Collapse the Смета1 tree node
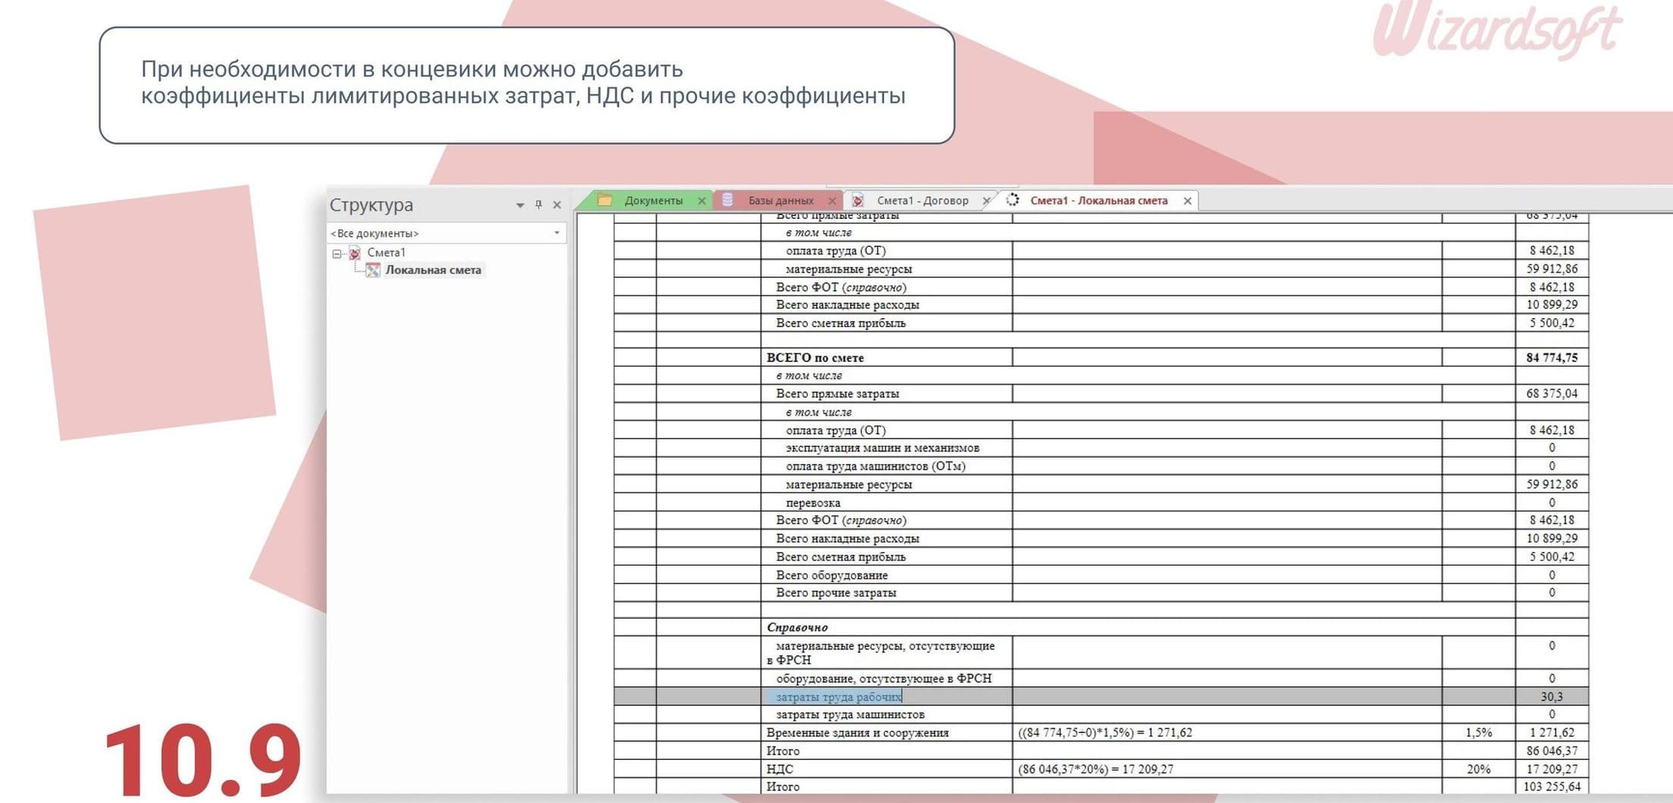Screen dimensions: 1673x803 click(x=337, y=254)
